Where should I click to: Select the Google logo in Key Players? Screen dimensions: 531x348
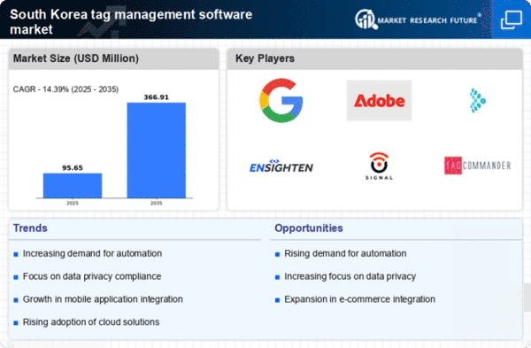tap(281, 101)
